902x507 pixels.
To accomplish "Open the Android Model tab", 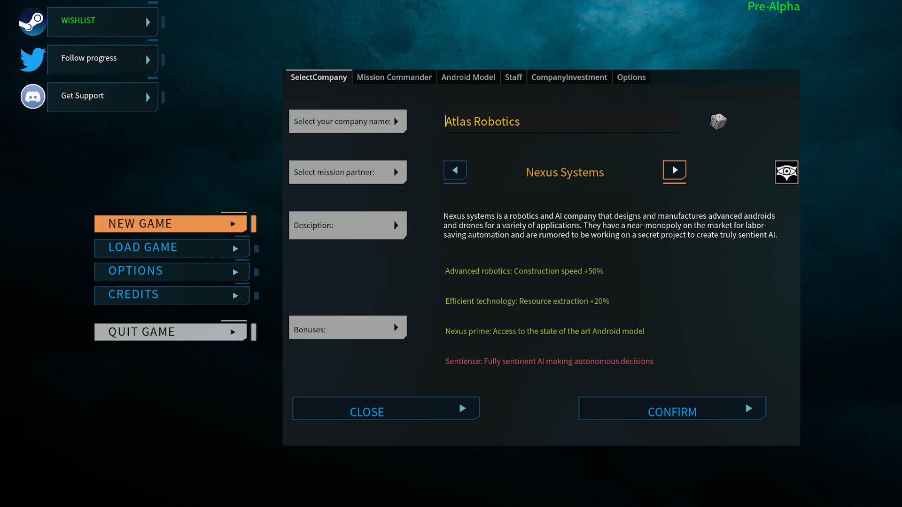I will coord(468,77).
